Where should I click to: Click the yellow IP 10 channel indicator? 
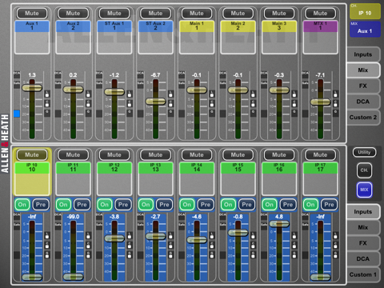365,12
